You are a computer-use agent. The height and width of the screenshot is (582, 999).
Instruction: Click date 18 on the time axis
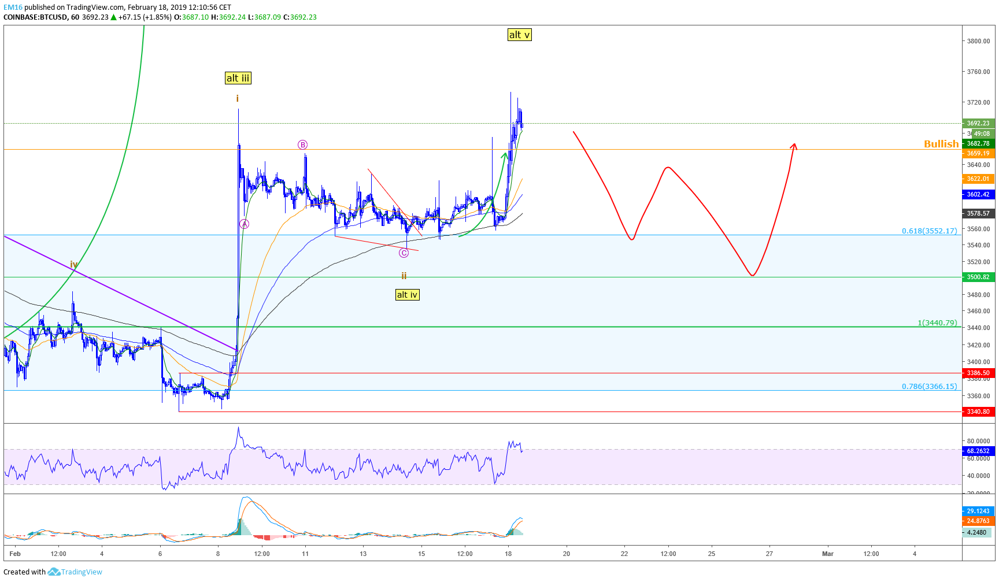point(508,554)
